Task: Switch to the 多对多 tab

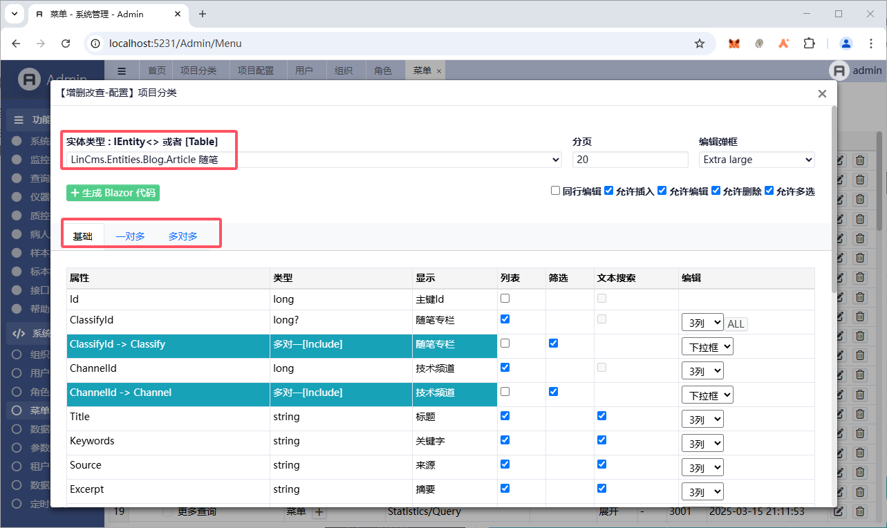Action: click(x=183, y=236)
